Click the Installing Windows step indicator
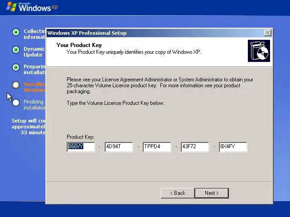 (x=16, y=85)
